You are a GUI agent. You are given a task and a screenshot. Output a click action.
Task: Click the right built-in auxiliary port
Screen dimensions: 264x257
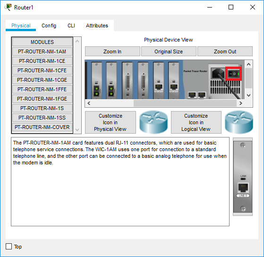click(202, 95)
